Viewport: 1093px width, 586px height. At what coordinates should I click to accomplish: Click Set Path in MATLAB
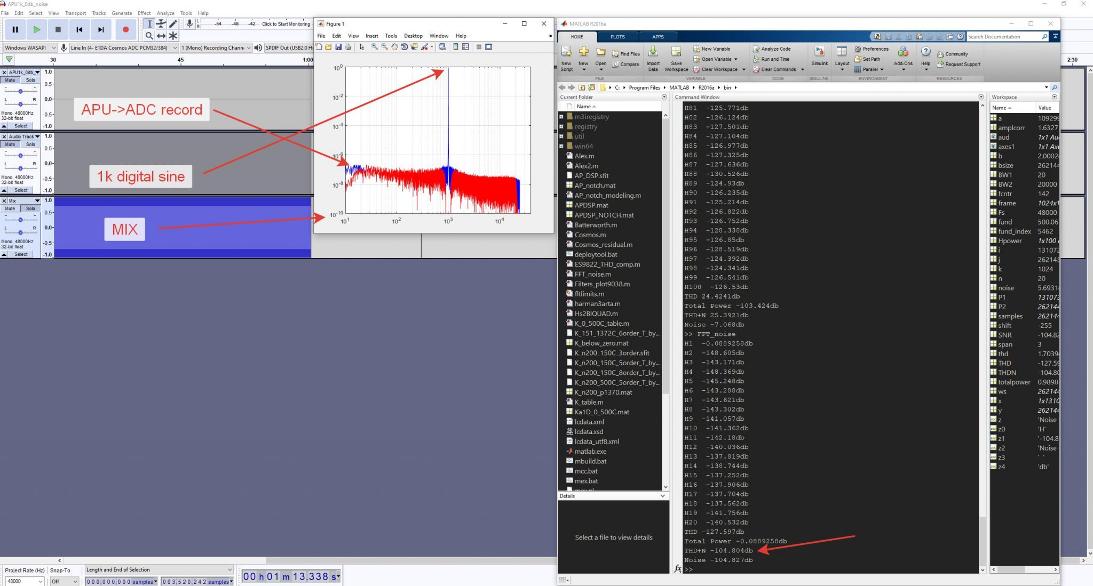coord(867,59)
